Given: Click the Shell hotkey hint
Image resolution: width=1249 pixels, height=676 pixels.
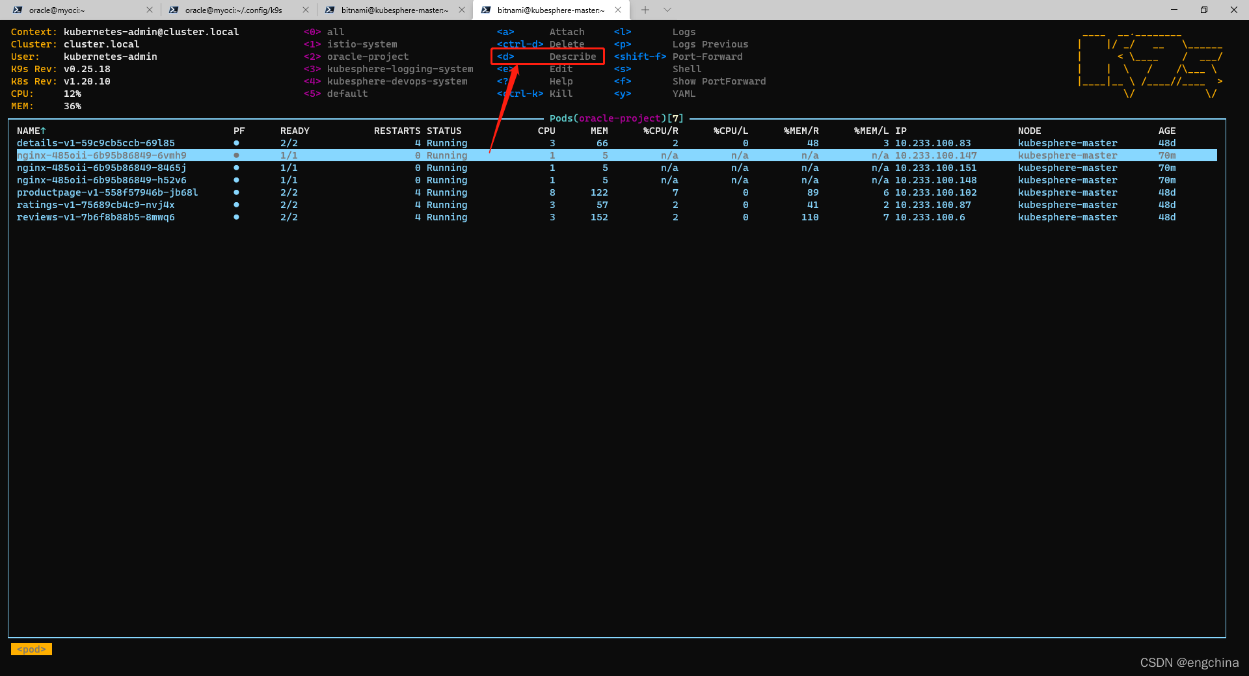Looking at the screenshot, I should tap(658, 69).
